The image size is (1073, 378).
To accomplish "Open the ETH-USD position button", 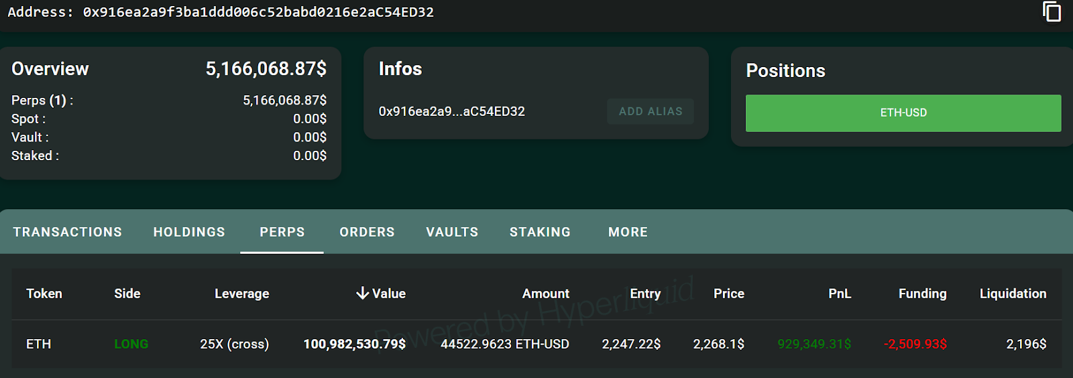I will tap(903, 113).
